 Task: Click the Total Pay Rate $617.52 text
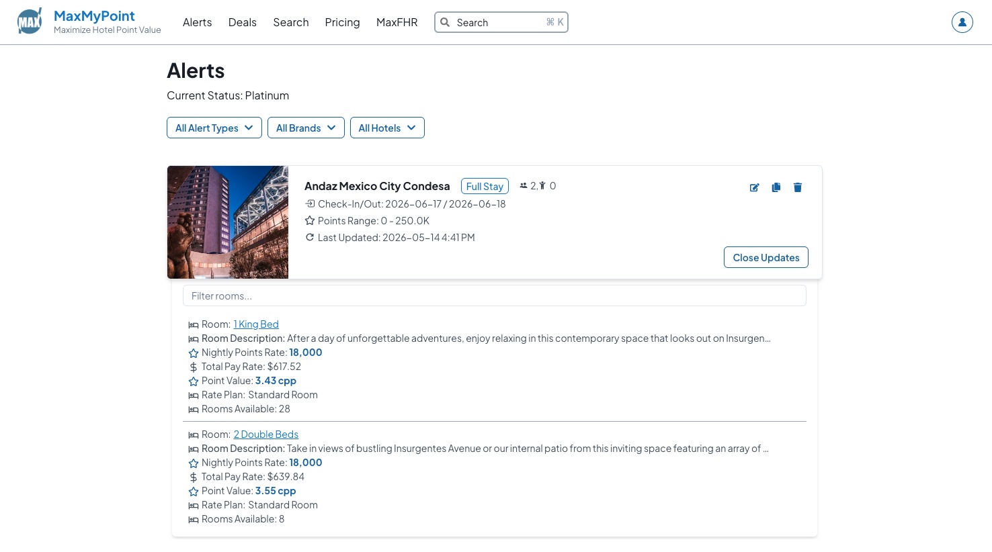(x=251, y=367)
